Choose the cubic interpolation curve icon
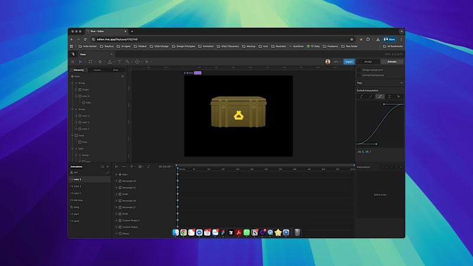The image size is (473, 266). (380, 96)
